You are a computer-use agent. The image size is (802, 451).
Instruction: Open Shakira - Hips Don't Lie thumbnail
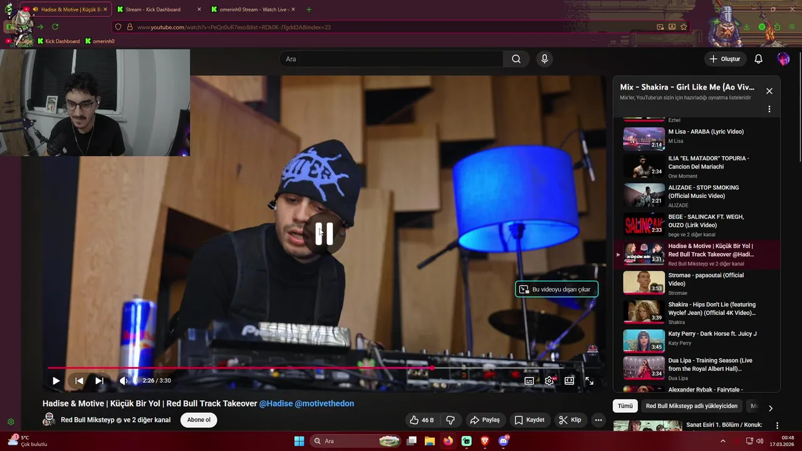coord(643,313)
